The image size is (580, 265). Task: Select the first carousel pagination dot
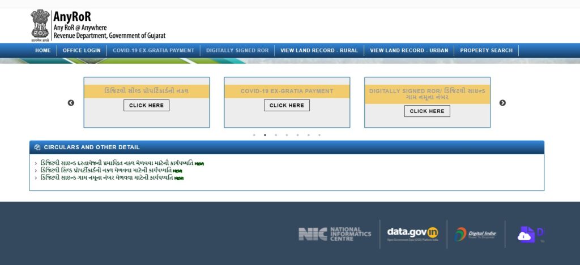pyautogui.click(x=254, y=135)
